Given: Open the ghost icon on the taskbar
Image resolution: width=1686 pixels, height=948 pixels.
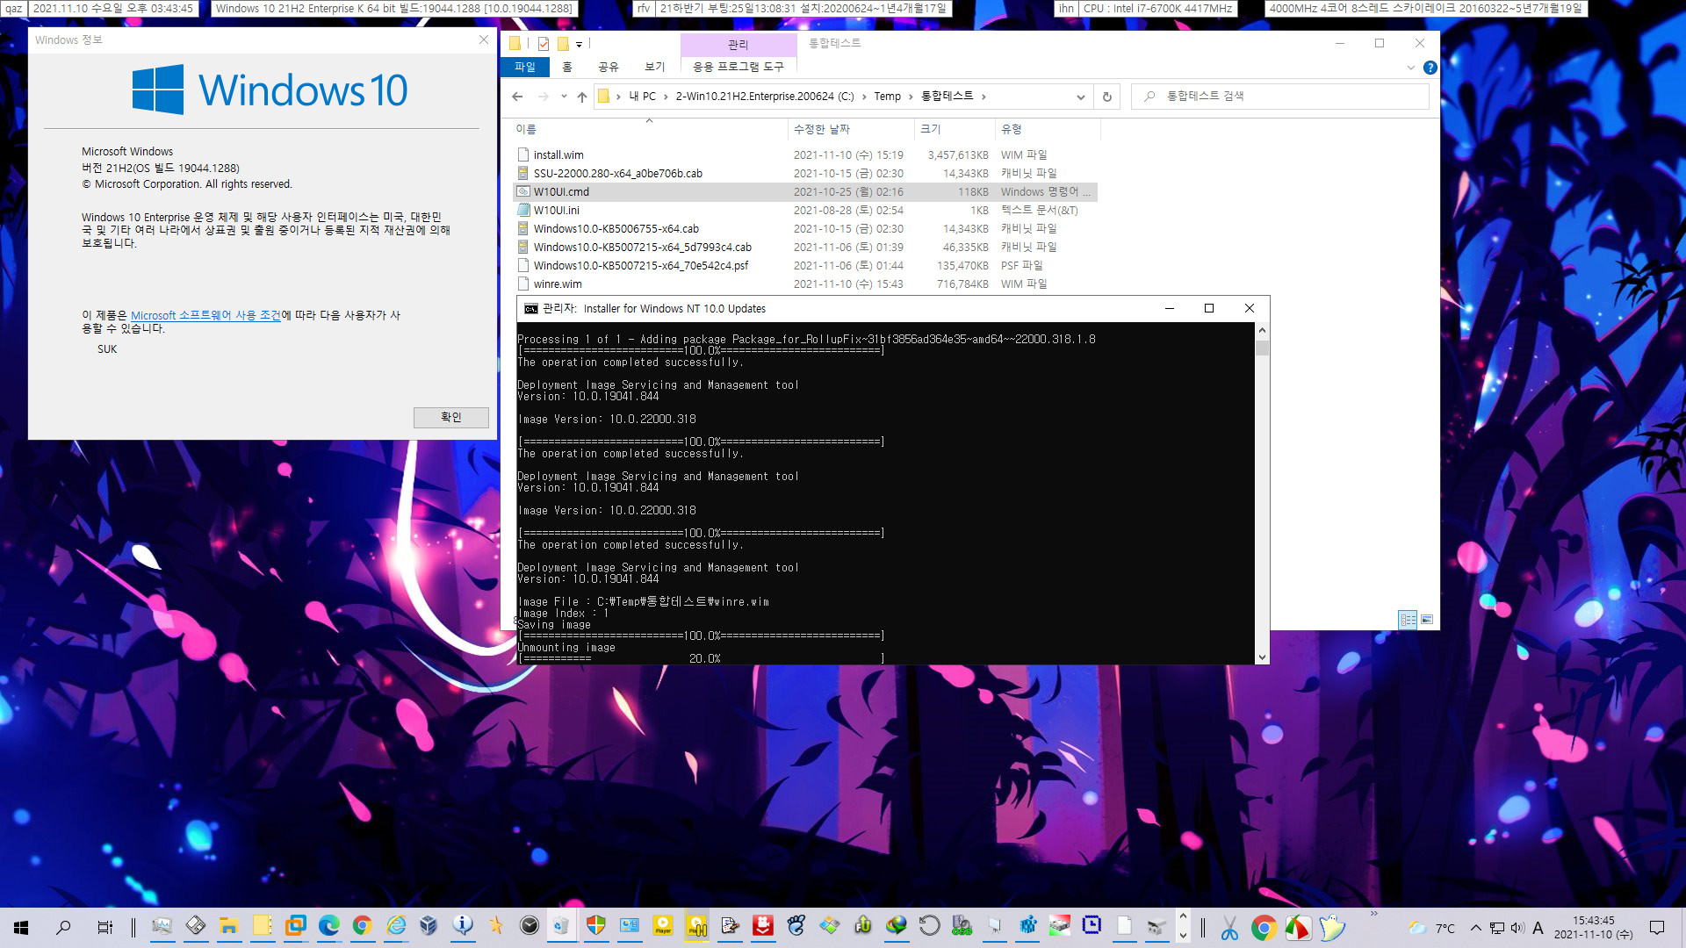Looking at the screenshot, I should pos(1331,928).
